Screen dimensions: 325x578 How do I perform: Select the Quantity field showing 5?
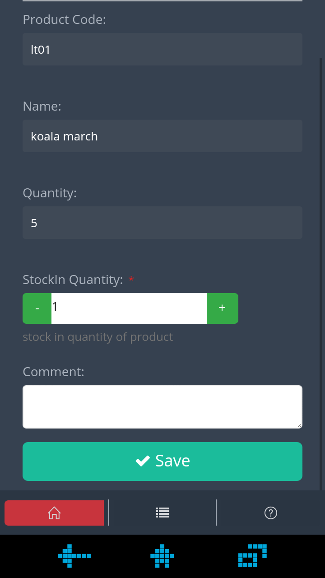click(162, 223)
